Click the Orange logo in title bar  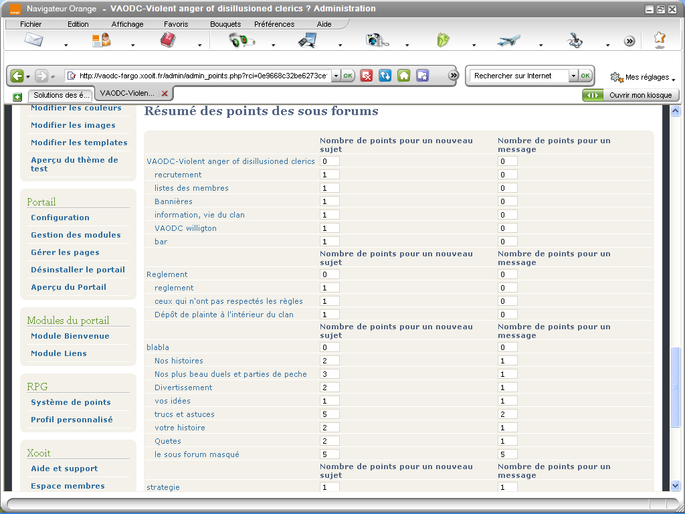[x=15, y=9]
